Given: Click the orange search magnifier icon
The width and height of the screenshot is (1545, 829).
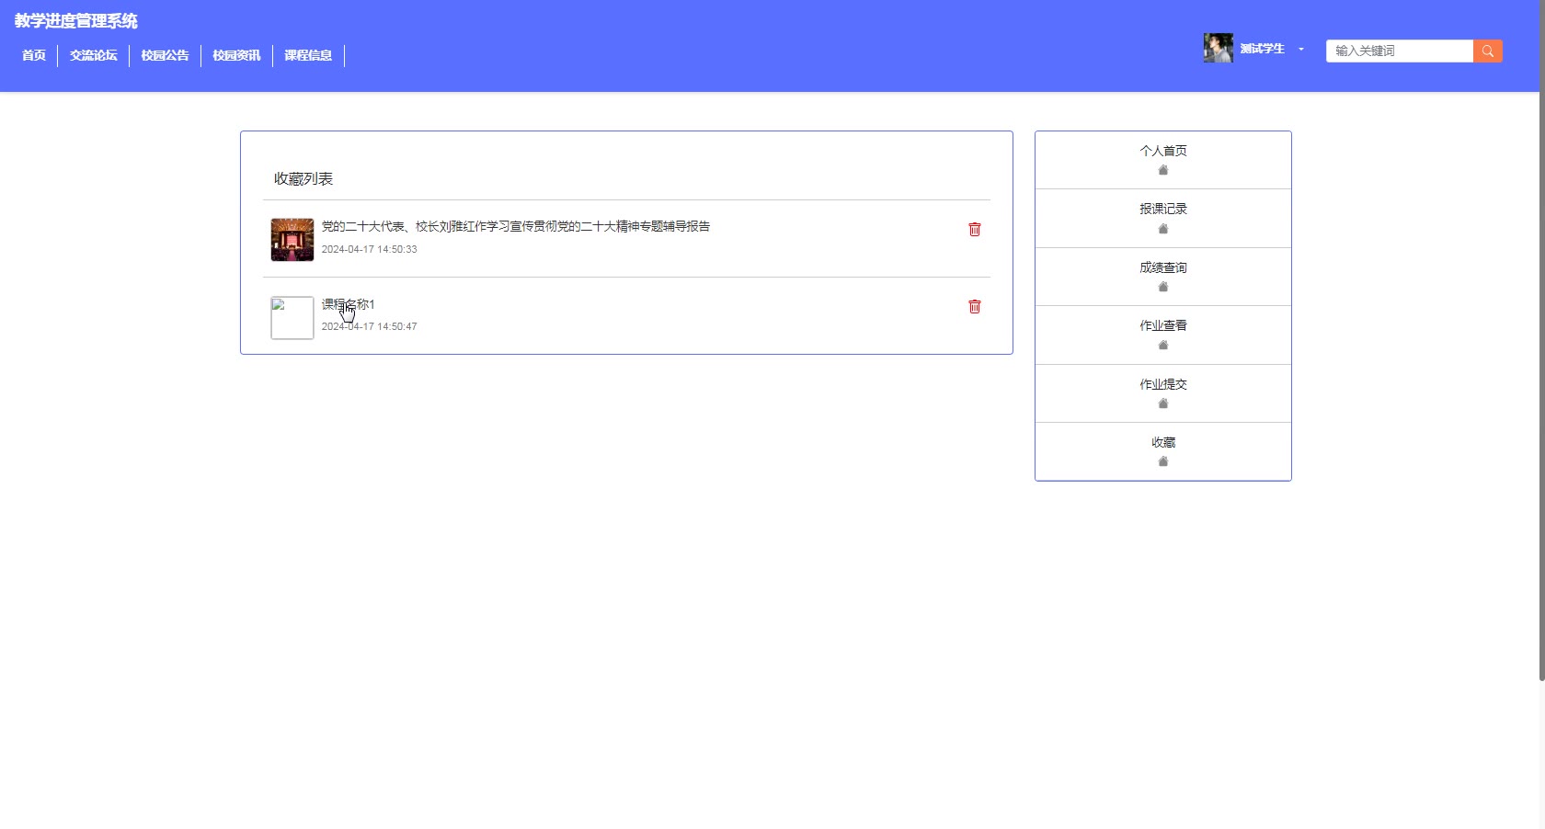Looking at the screenshot, I should tap(1487, 51).
